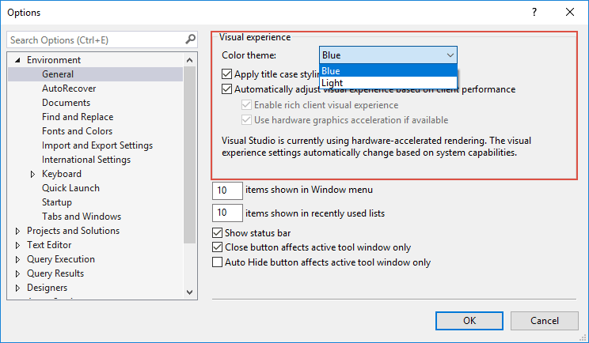
Task: Select Projects and Solutions label
Action: (x=74, y=231)
